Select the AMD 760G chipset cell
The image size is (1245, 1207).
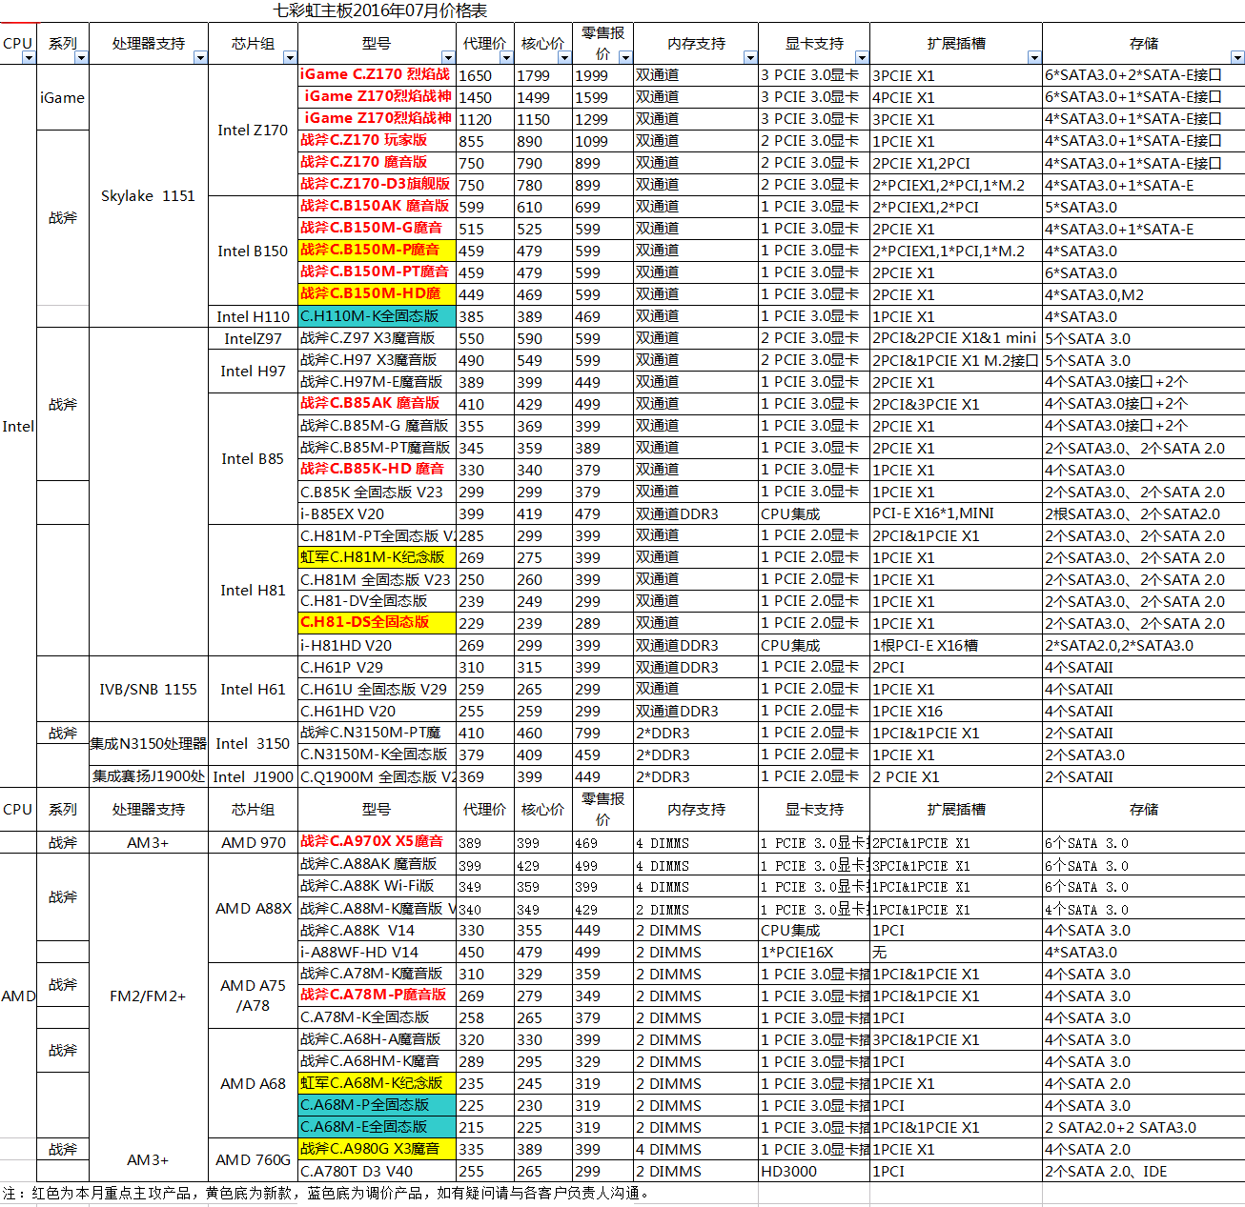[253, 1159]
